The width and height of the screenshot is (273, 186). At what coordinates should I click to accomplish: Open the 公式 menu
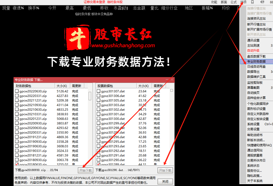click(233, 2)
